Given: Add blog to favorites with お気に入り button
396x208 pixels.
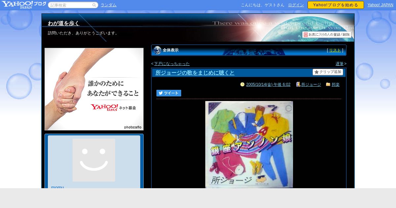Looking at the screenshot, I should click(x=327, y=35).
